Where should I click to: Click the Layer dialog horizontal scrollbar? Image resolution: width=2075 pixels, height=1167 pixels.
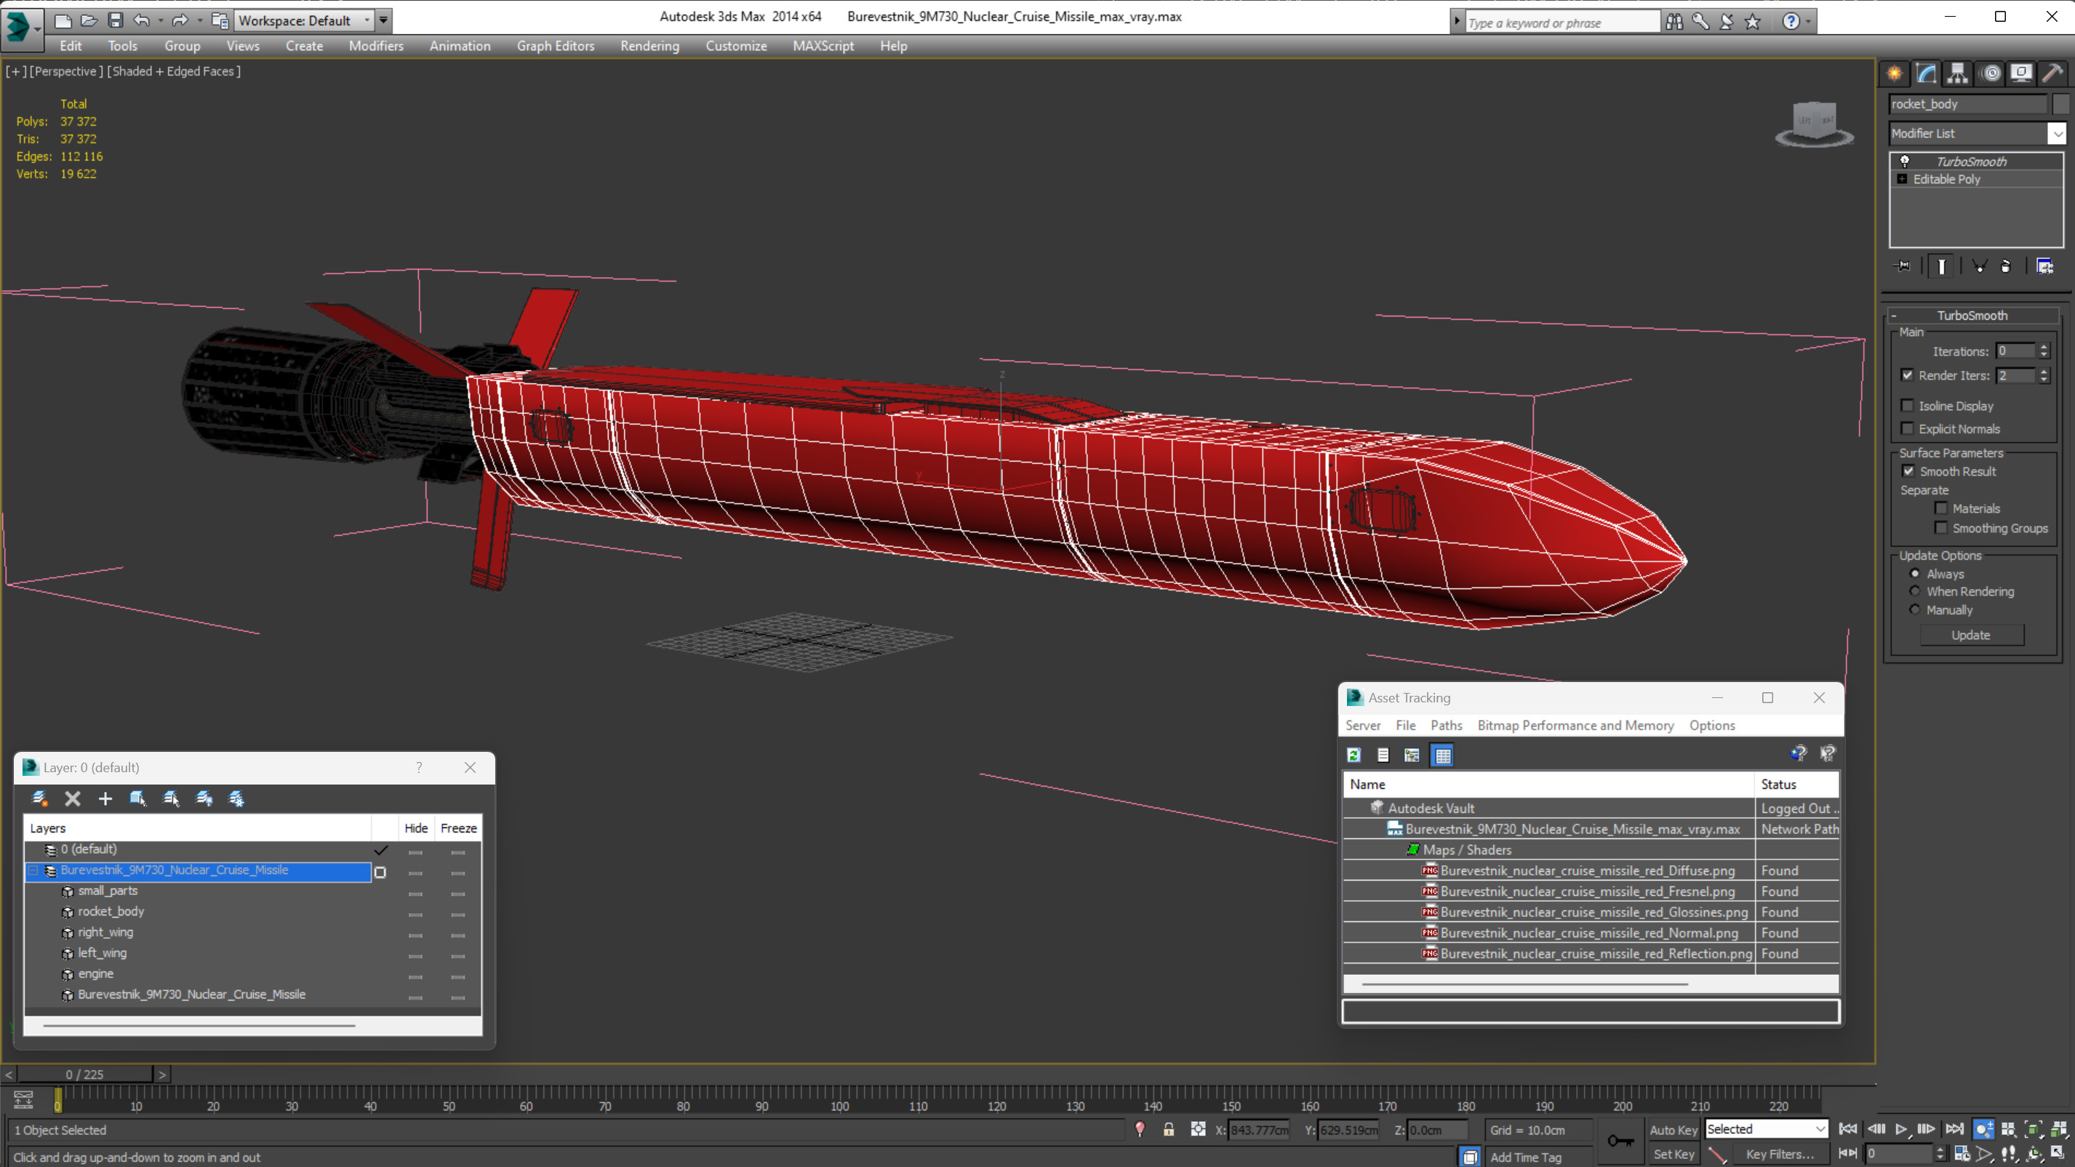(200, 1025)
